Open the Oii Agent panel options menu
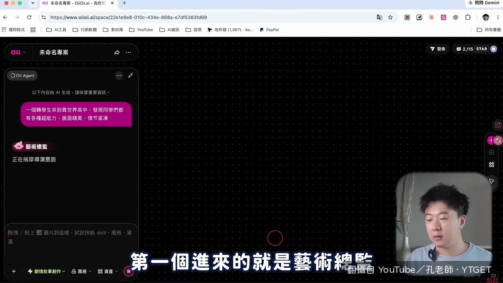Image resolution: width=503 pixels, height=283 pixels. pos(119,75)
